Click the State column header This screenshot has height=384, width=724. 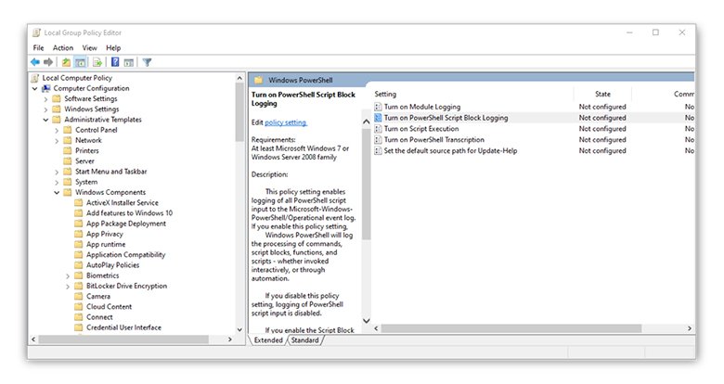[x=602, y=94]
